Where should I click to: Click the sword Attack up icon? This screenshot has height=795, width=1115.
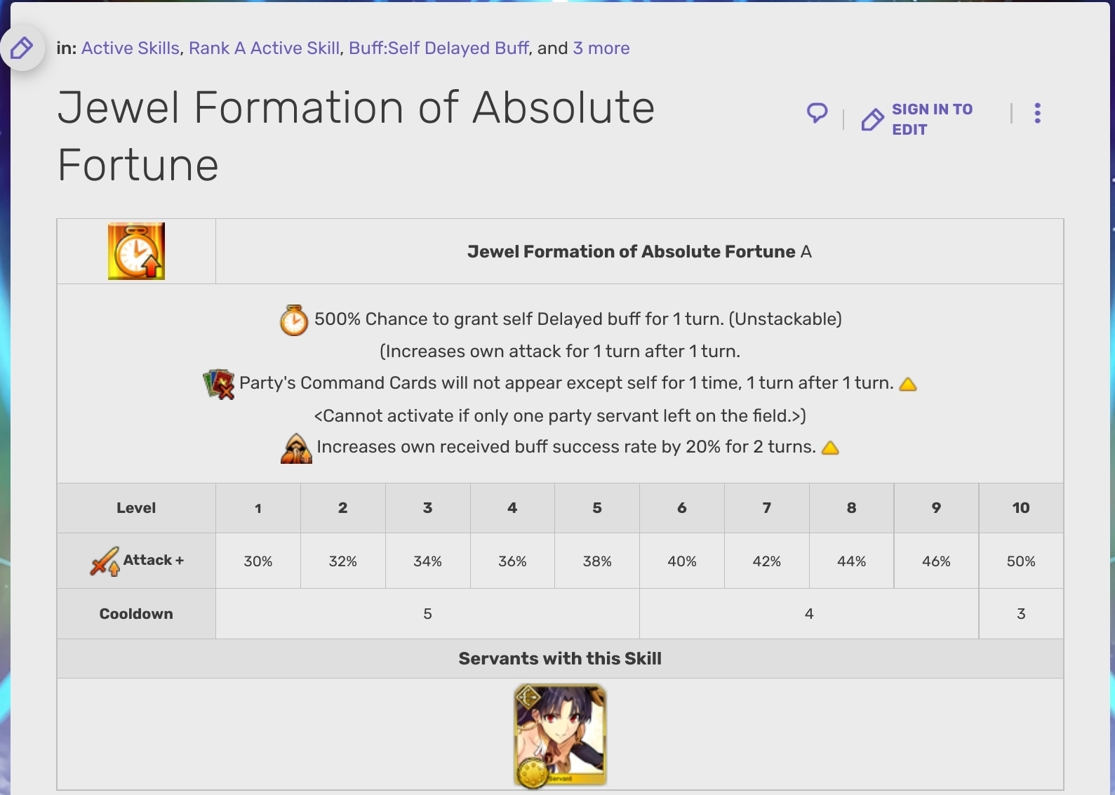click(105, 561)
